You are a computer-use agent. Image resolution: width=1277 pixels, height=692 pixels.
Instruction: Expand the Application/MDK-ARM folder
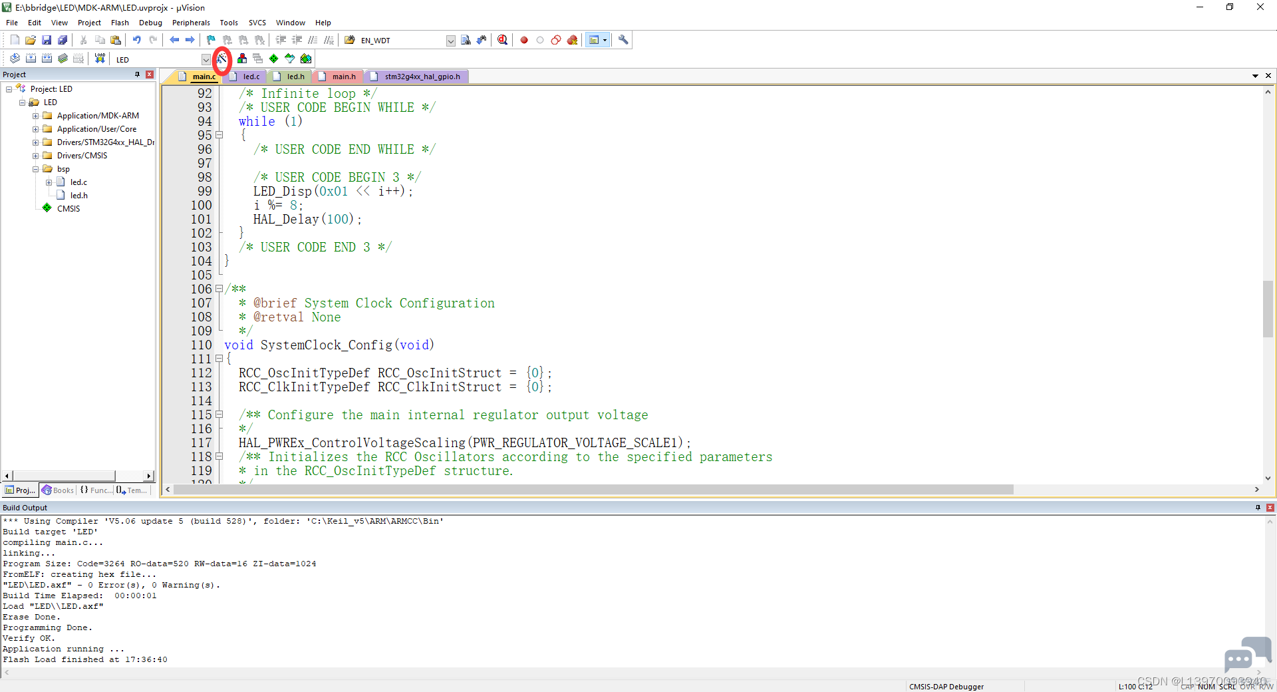coord(36,116)
